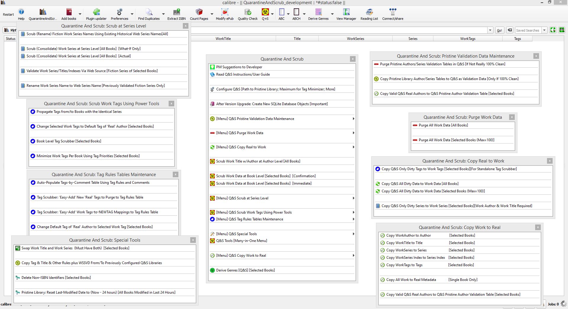The image size is (568, 309).
Task: Close the Tag Rules Tables Maintenance panel
Action: coord(175,175)
